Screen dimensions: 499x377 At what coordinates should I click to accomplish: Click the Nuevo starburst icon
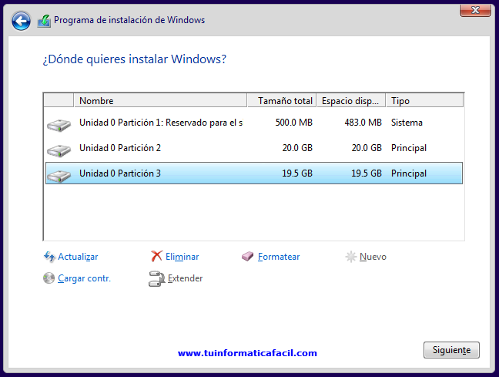tap(351, 257)
